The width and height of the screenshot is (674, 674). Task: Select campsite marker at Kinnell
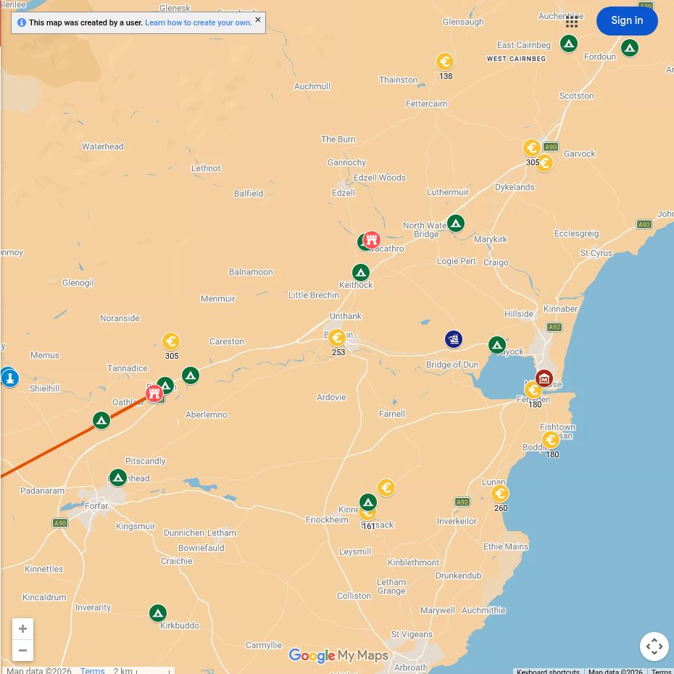click(x=368, y=502)
